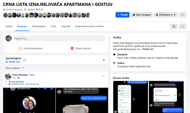Viewport: 190px width, 113px height.
Task: Open first Recent media thumbnail
Action: [x=131, y=97]
